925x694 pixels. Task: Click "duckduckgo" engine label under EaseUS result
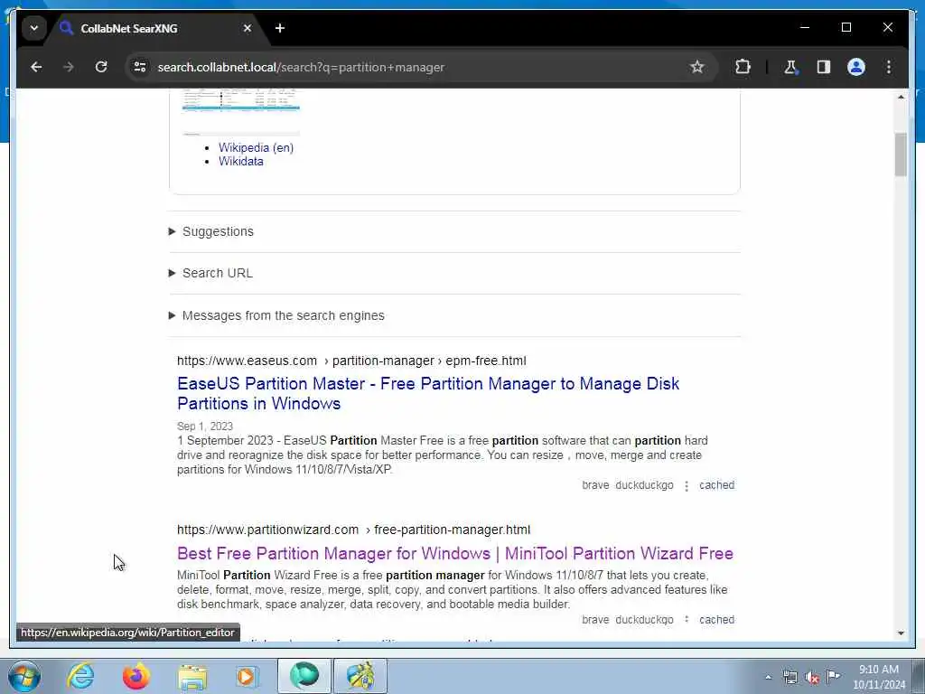tap(644, 485)
